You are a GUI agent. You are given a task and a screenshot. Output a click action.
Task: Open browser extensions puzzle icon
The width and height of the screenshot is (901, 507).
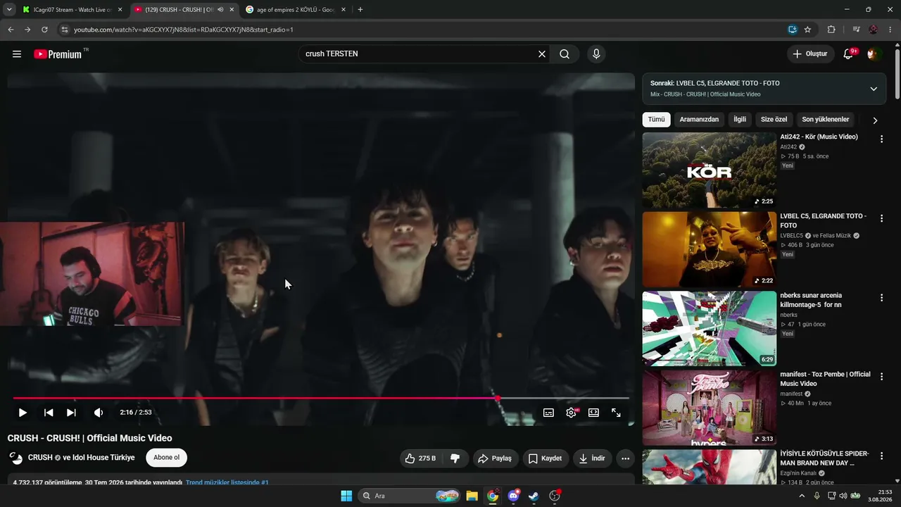pyautogui.click(x=831, y=30)
